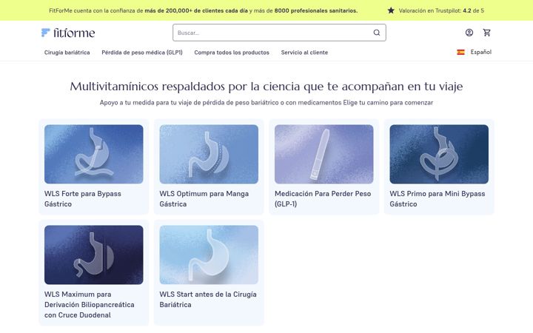The height and width of the screenshot is (333, 533).
Task: Select WLS Maximum Derivación Biliopancreática title
Action: (89, 304)
